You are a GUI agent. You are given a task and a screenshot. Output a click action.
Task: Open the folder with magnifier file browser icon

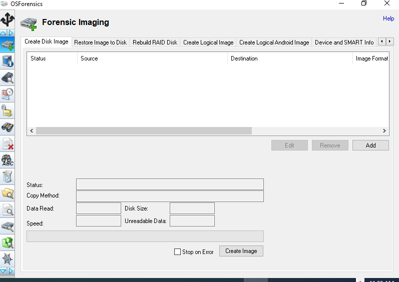(7, 193)
